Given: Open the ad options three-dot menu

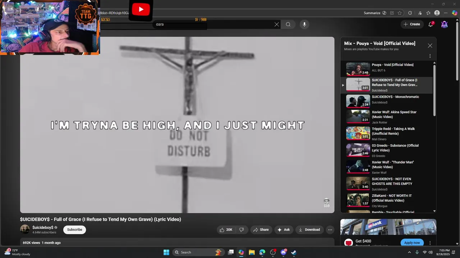Looking at the screenshot, I should point(430,243).
